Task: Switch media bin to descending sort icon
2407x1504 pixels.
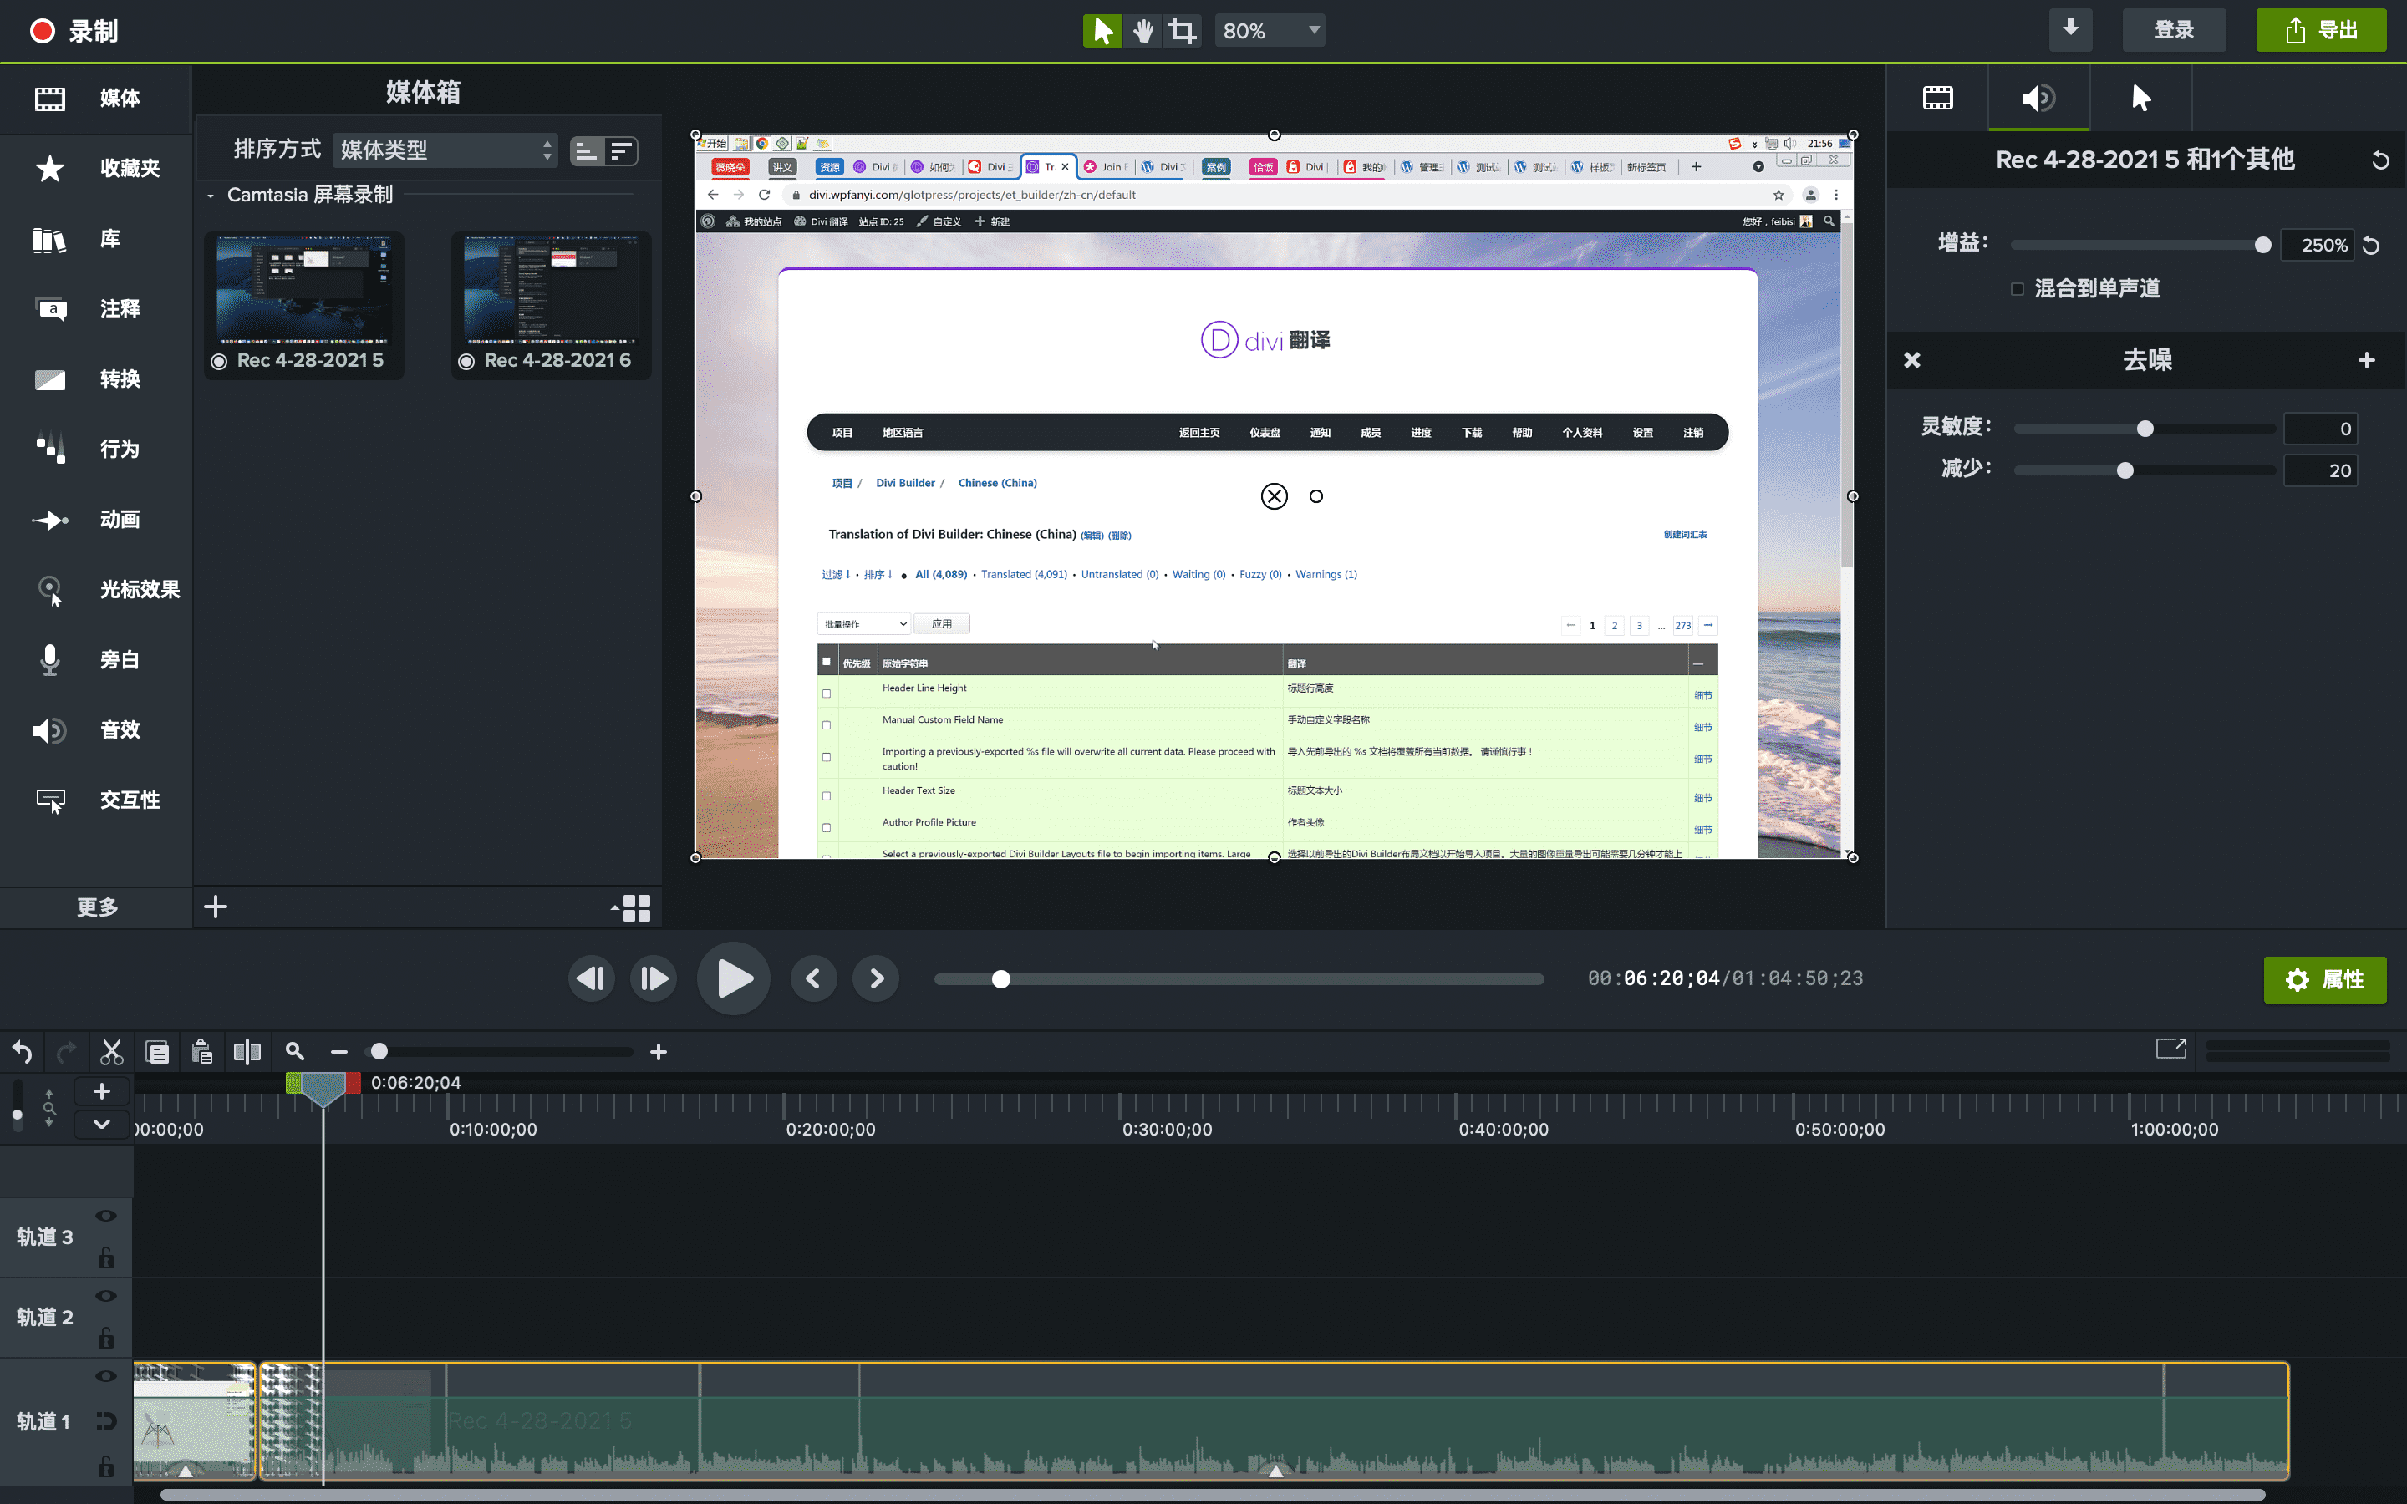Action: tap(622, 151)
